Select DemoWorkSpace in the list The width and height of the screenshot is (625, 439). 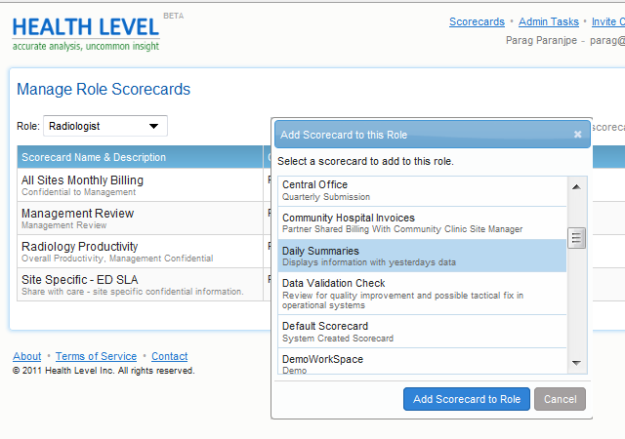click(x=422, y=362)
